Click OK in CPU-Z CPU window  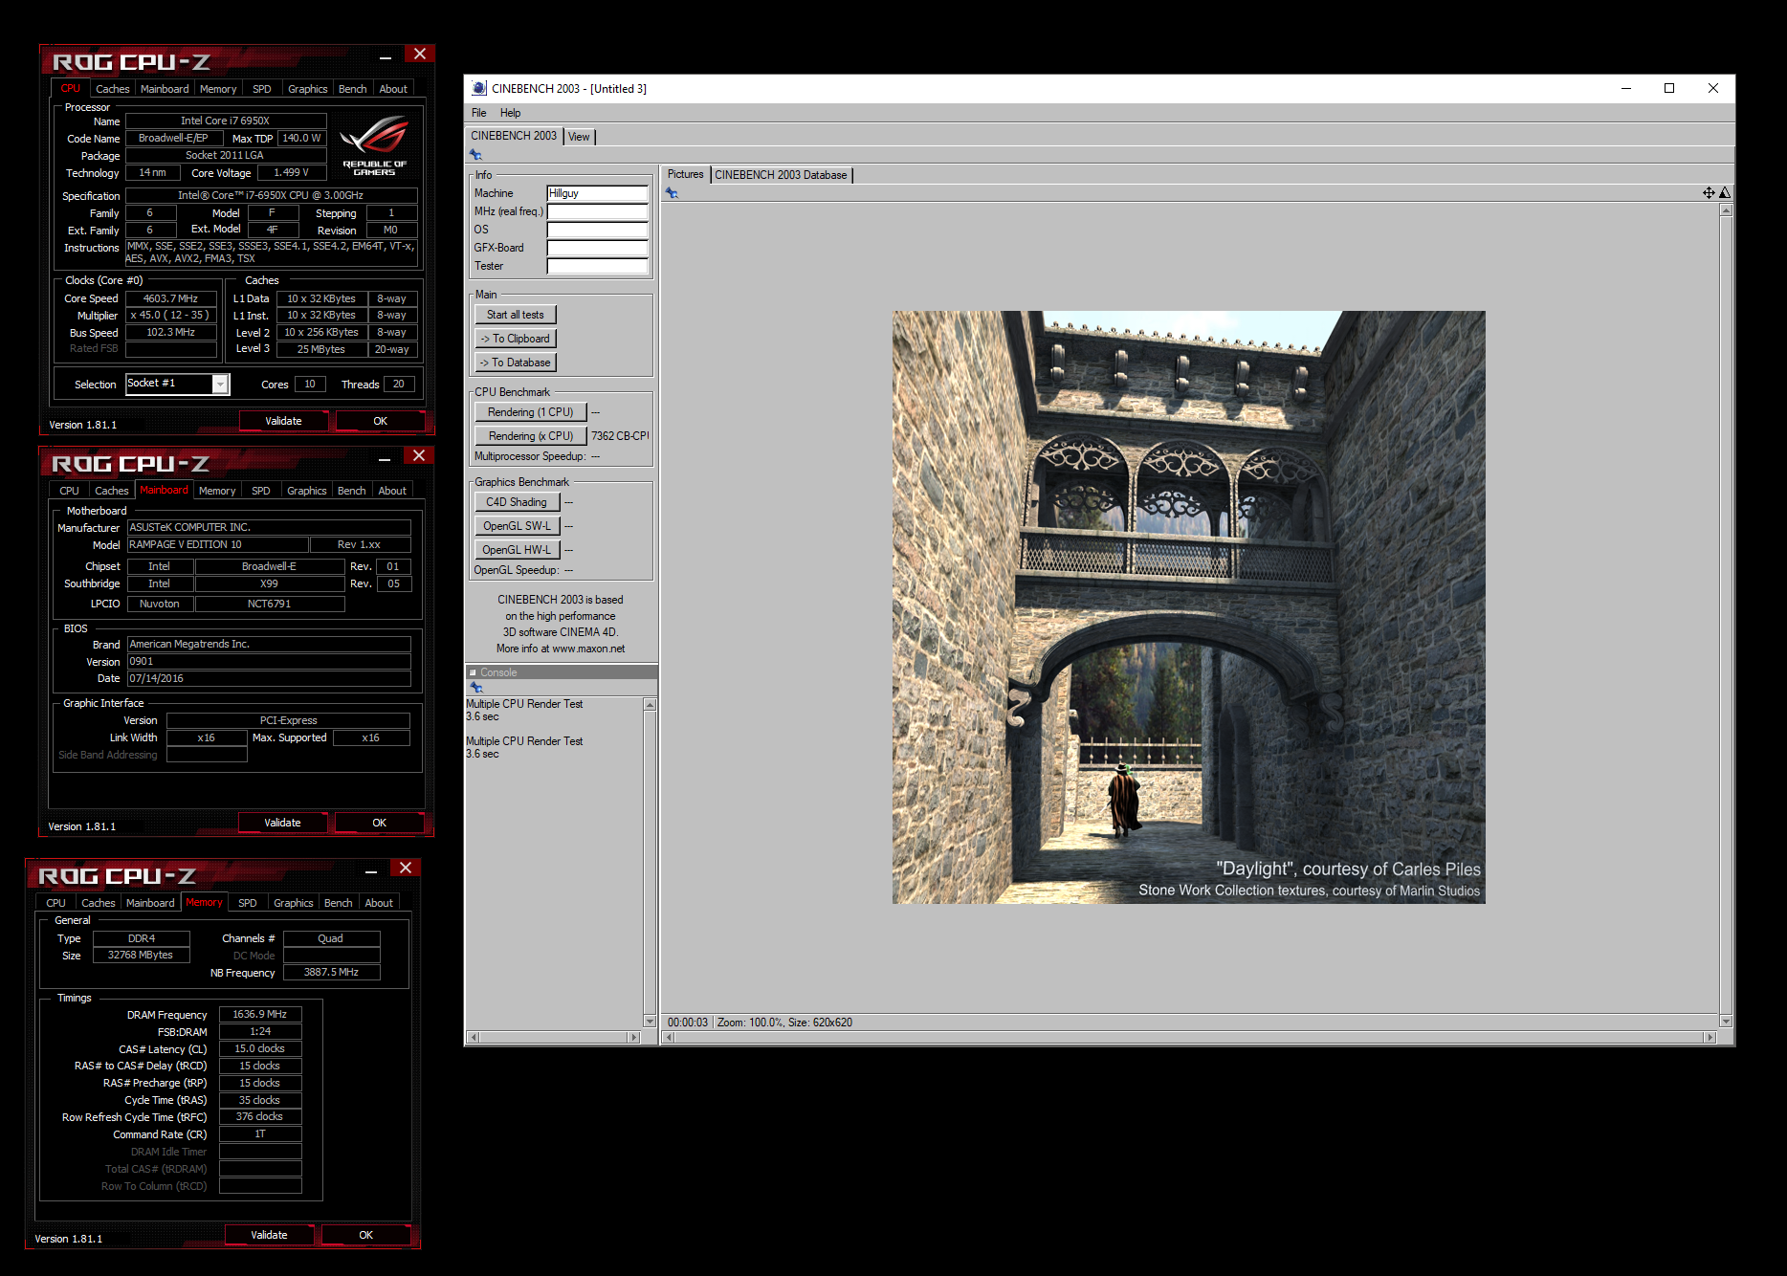(380, 421)
